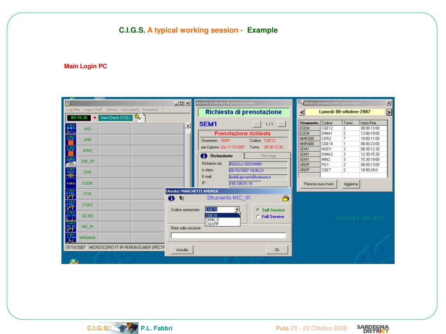Image resolution: width=446 pixels, height=334 pixels.
Task: Go to next day in prenotazioni list
Action: (x=389, y=112)
